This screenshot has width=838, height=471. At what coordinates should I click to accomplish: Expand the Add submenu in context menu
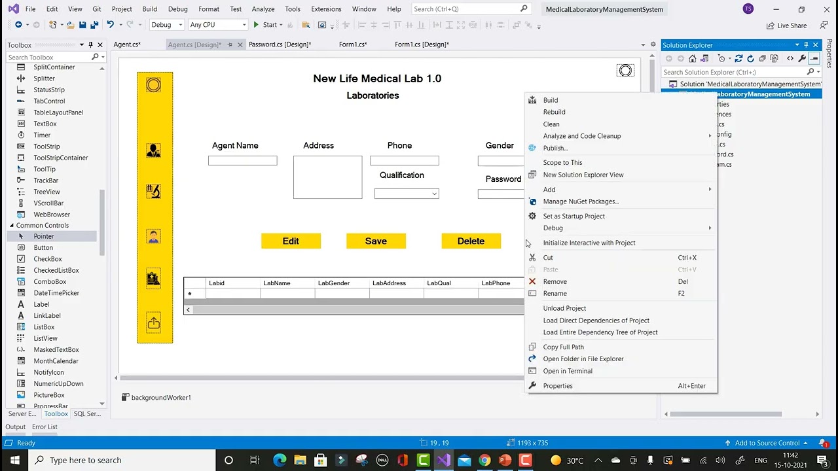pos(621,189)
